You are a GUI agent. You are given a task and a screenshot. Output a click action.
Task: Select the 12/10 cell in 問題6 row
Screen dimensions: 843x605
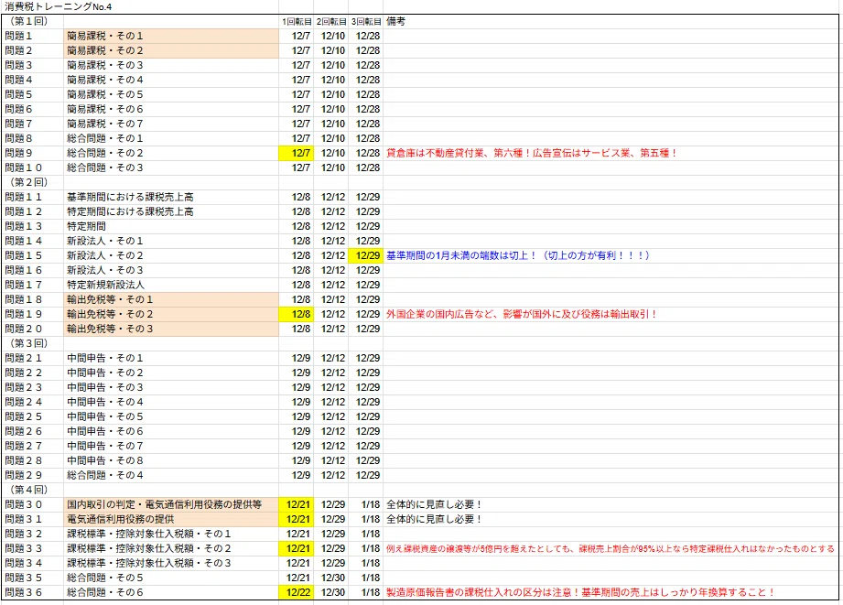click(331, 109)
